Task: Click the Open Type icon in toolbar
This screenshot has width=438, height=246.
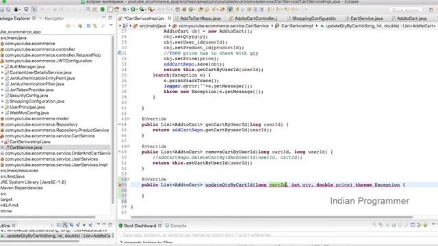Action: (201, 10)
